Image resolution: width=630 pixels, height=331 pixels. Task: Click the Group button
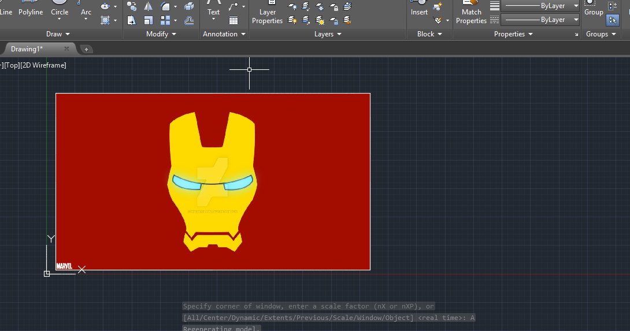point(594,9)
